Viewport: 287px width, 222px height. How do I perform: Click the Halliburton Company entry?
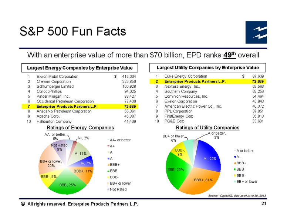pyautogui.click(x=54, y=121)
